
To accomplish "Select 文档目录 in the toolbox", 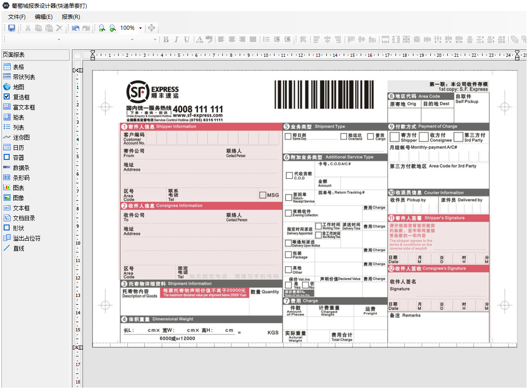I will coord(19,218).
